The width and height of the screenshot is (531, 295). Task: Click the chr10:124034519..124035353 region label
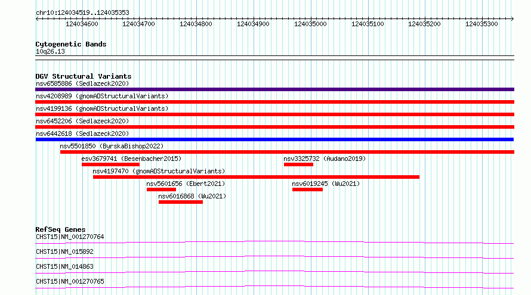(x=82, y=13)
